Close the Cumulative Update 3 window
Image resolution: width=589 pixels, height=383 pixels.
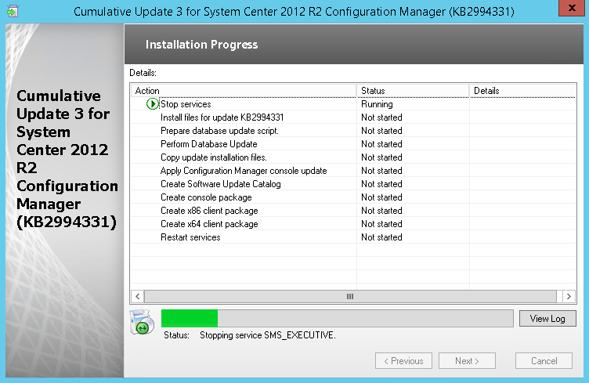click(571, 8)
